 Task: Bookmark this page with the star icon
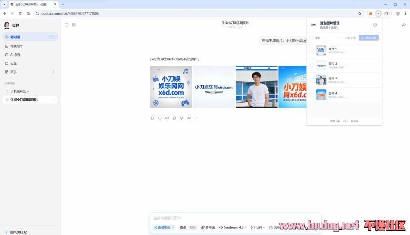pos(359,14)
